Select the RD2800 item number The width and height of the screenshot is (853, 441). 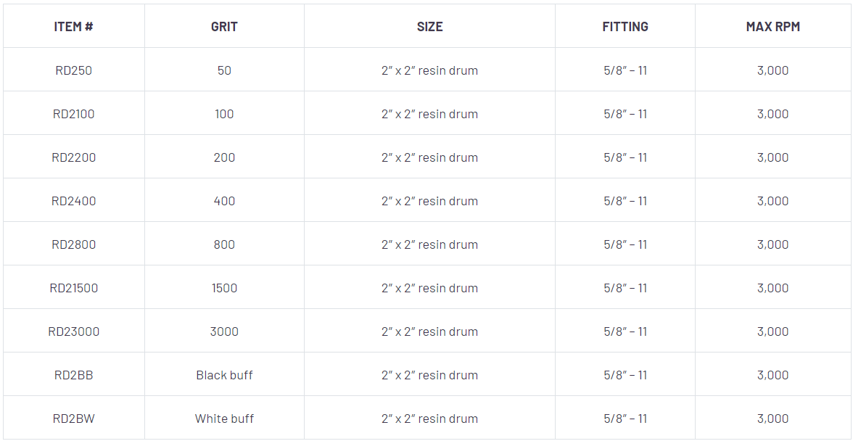pyautogui.click(x=73, y=244)
